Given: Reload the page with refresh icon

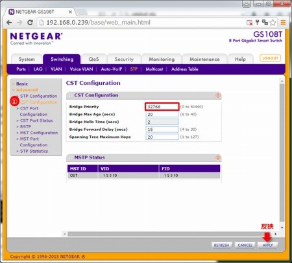Looking at the screenshot, I should [30, 23].
